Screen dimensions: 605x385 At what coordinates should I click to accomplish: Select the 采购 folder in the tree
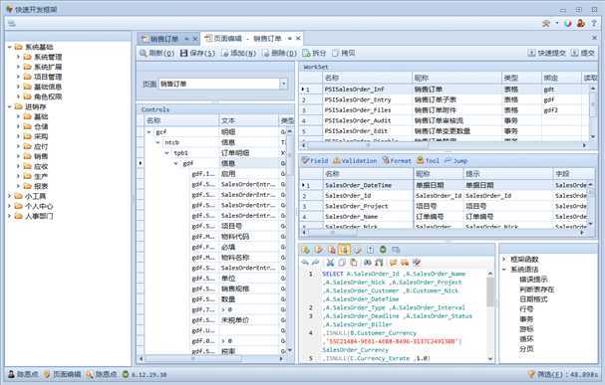[x=41, y=136]
